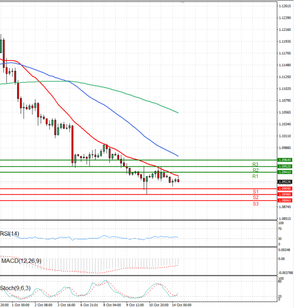Click the 1.09090 support price tag
This screenshot has height=308, width=294.
click(285, 188)
